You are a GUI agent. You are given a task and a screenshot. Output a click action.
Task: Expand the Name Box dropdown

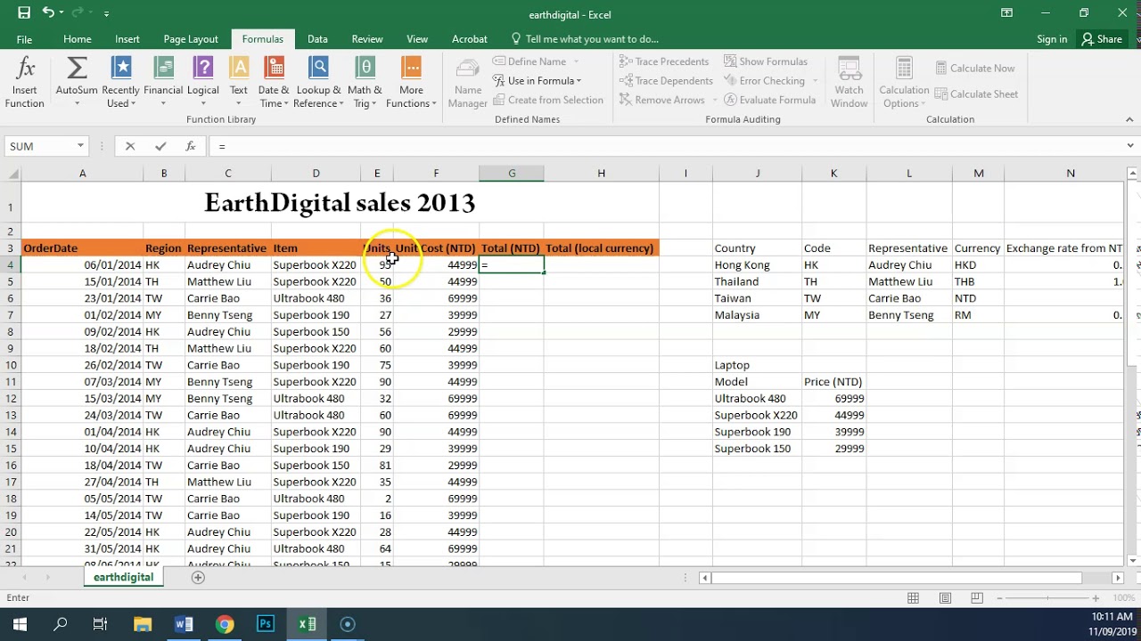pyautogui.click(x=80, y=146)
